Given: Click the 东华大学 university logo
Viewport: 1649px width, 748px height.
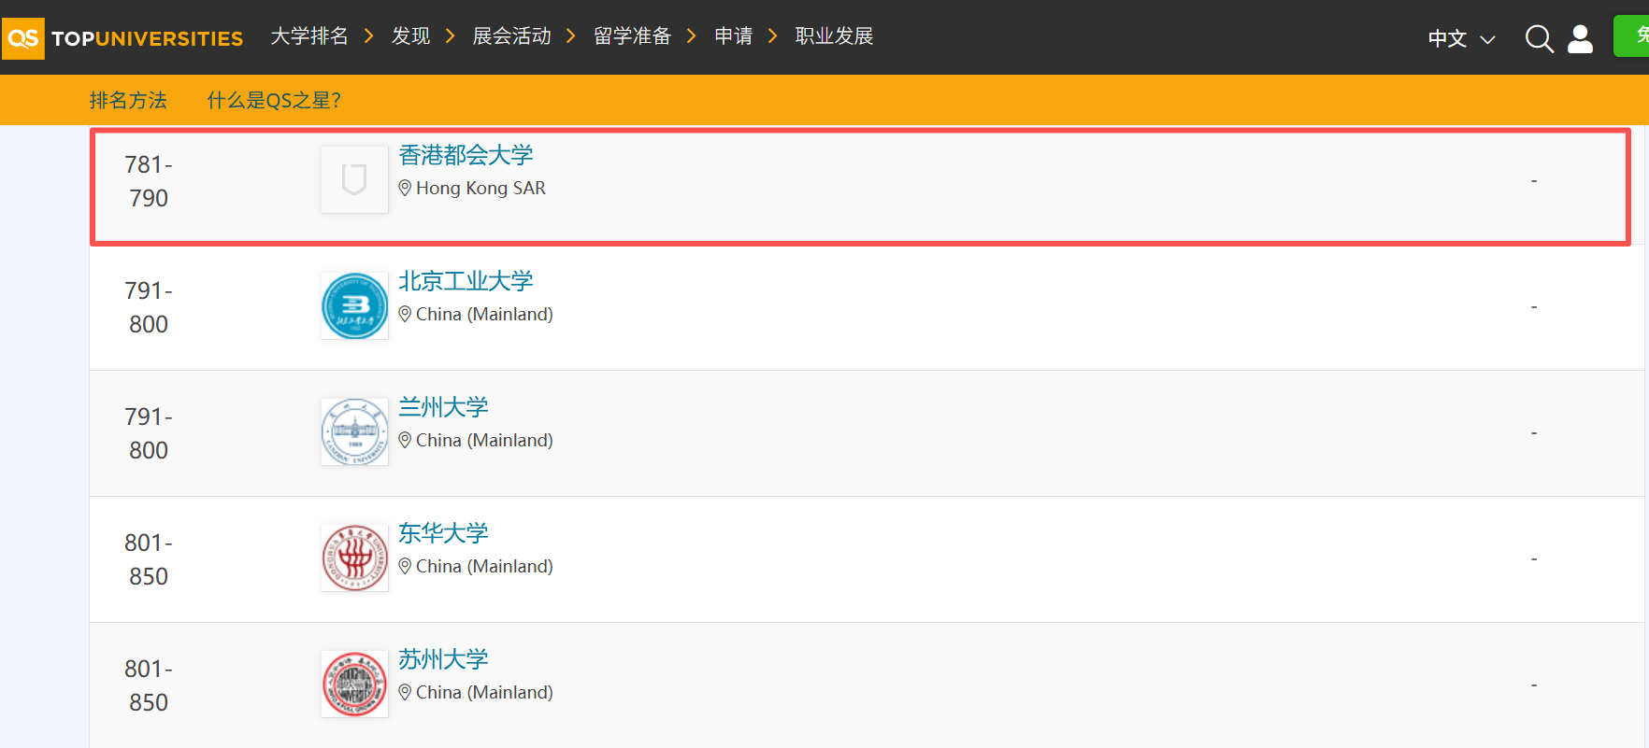Looking at the screenshot, I should [354, 557].
